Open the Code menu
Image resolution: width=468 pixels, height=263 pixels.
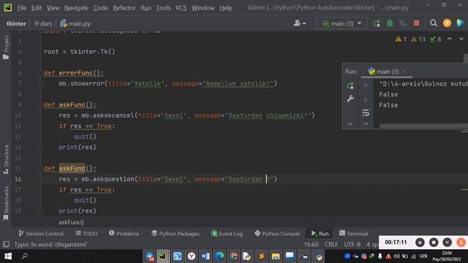click(101, 8)
